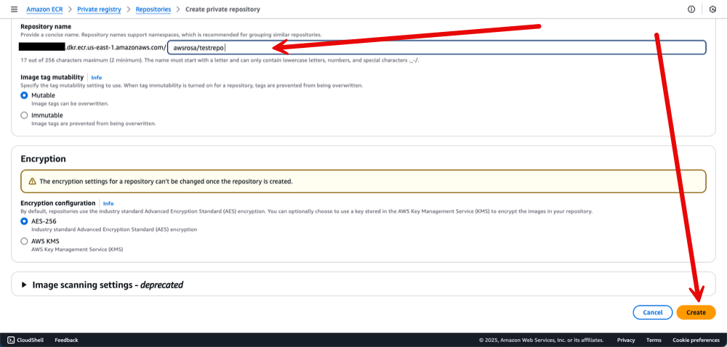Go to Private registry breadcrumb
This screenshot has height=347, width=727.
click(99, 9)
